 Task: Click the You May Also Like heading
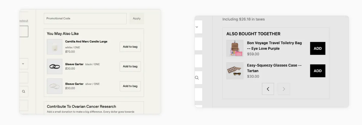coord(63,34)
